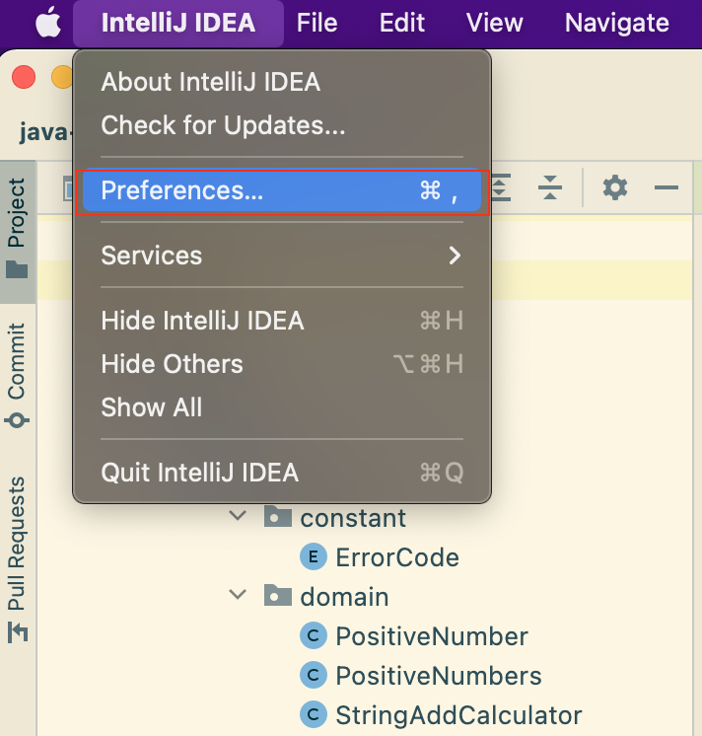Open the Navigate menu

[x=616, y=23]
